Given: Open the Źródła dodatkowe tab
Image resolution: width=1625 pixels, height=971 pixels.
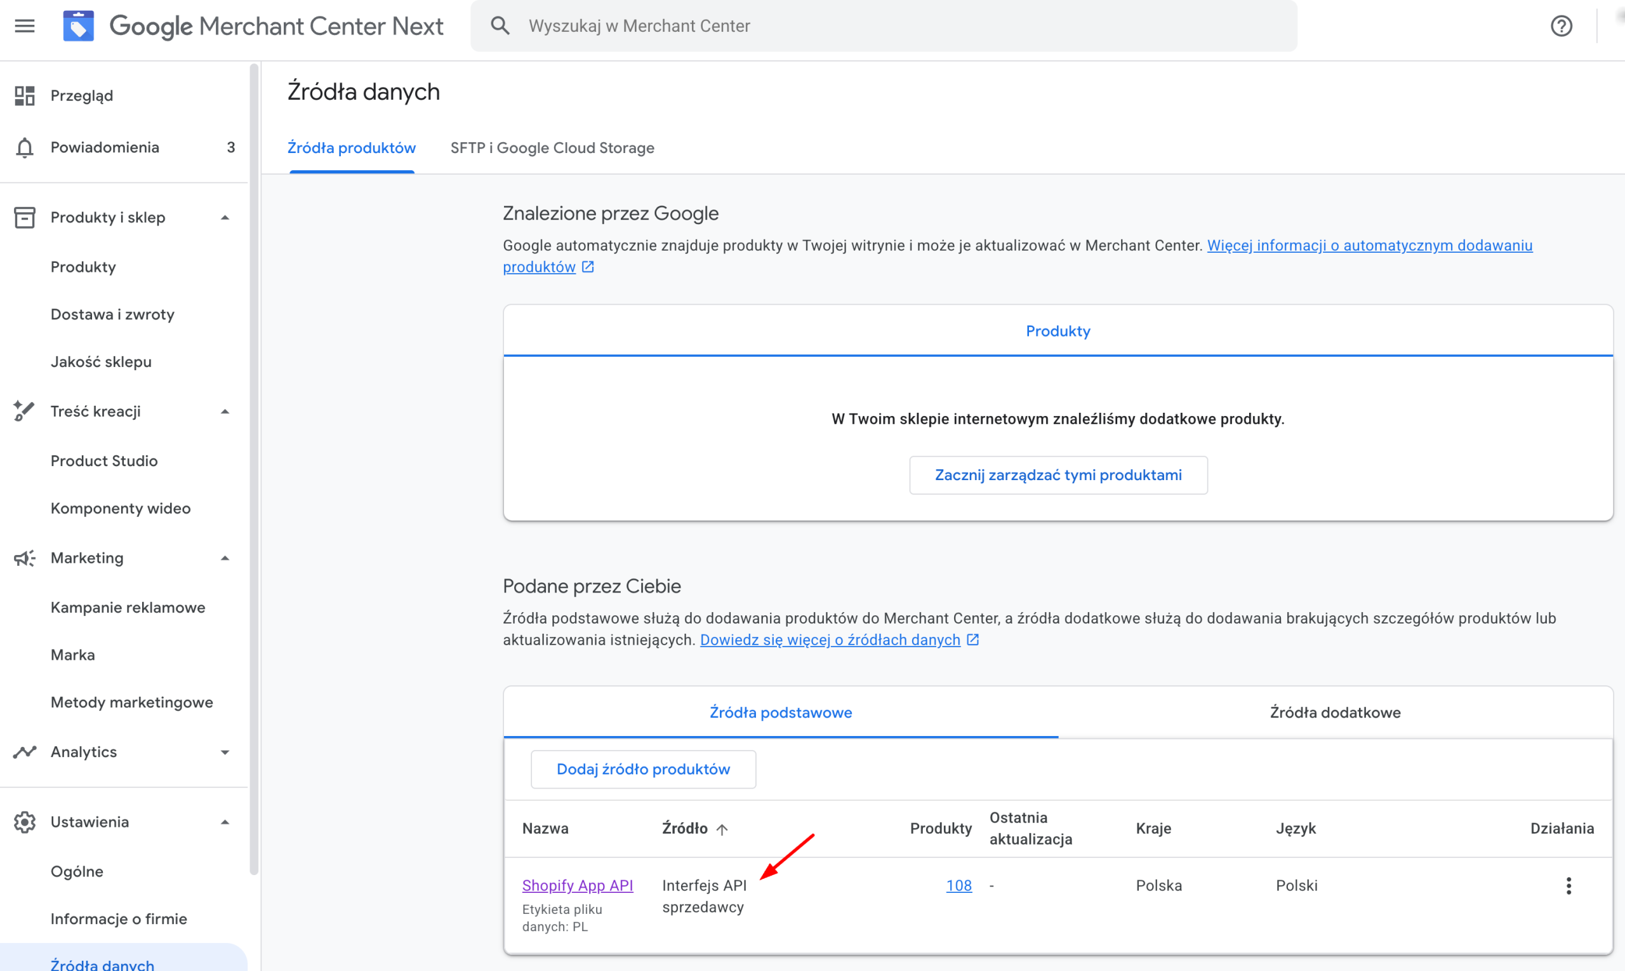Looking at the screenshot, I should click(x=1336, y=713).
